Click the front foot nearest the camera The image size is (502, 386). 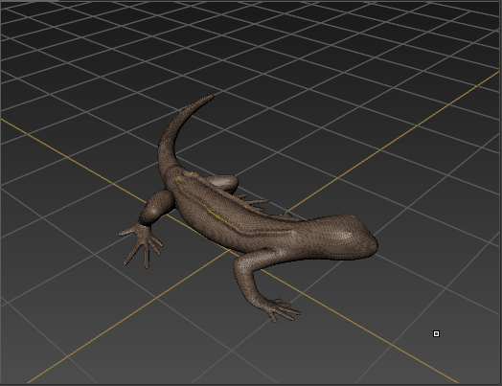pyautogui.click(x=282, y=309)
